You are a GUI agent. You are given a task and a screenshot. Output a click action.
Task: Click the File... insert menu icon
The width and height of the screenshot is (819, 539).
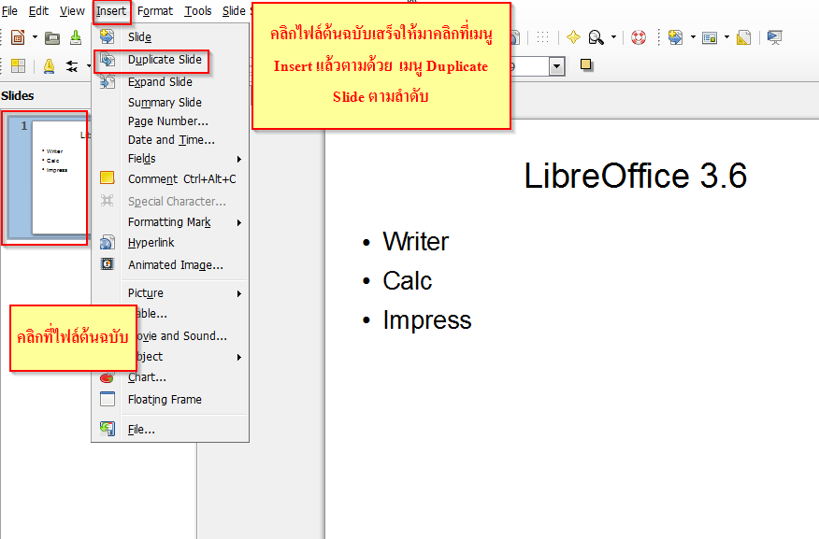pos(108,429)
